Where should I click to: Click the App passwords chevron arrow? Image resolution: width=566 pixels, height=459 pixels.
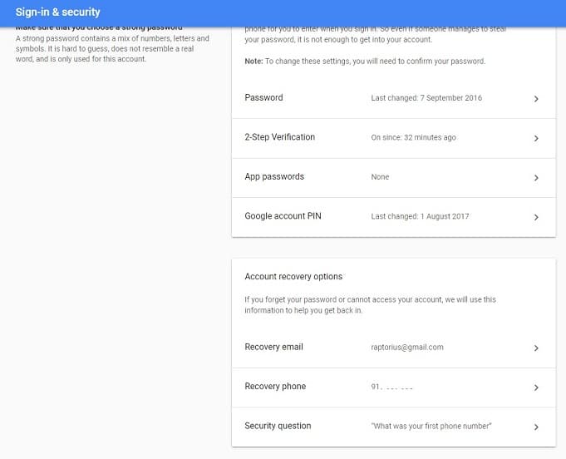tap(536, 178)
